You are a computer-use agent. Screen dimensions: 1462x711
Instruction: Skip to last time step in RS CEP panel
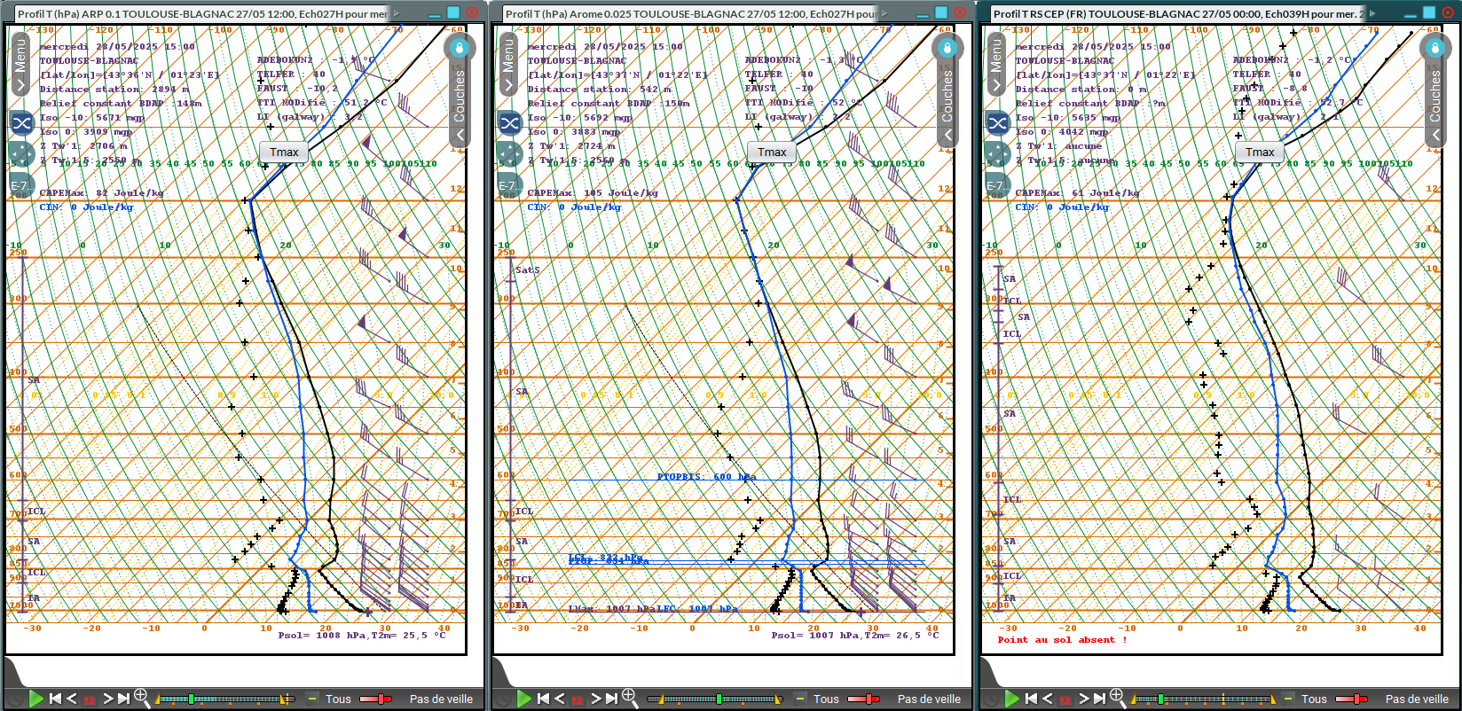[x=1099, y=699]
